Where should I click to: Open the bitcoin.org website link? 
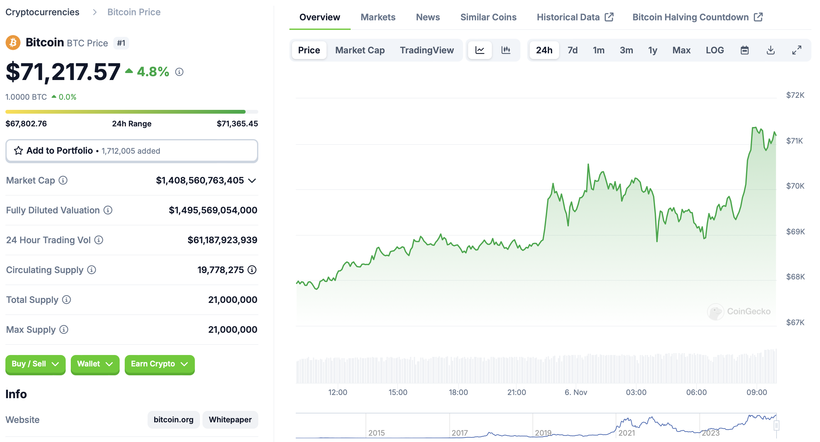tap(173, 419)
